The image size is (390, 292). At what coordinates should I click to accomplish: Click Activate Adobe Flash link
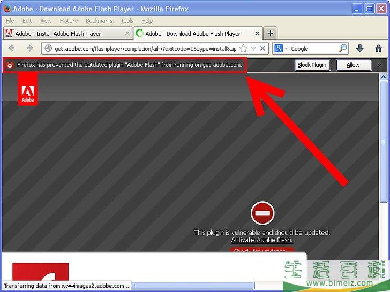point(262,240)
